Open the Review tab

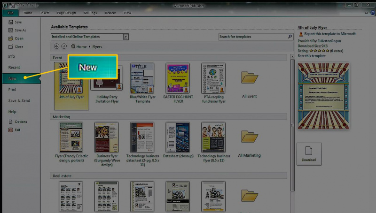110,13
